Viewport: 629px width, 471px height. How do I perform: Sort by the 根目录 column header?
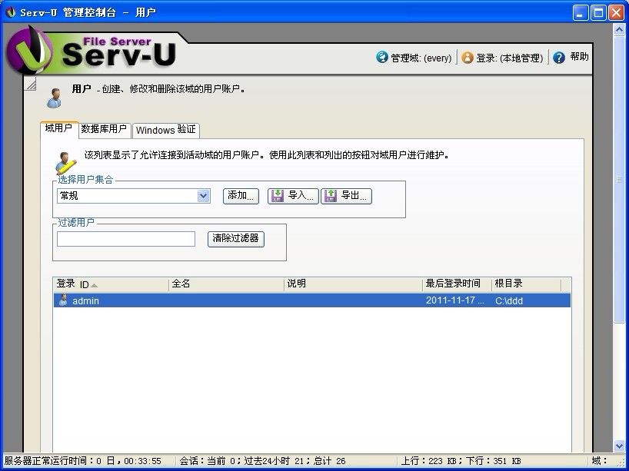pyautogui.click(x=526, y=284)
